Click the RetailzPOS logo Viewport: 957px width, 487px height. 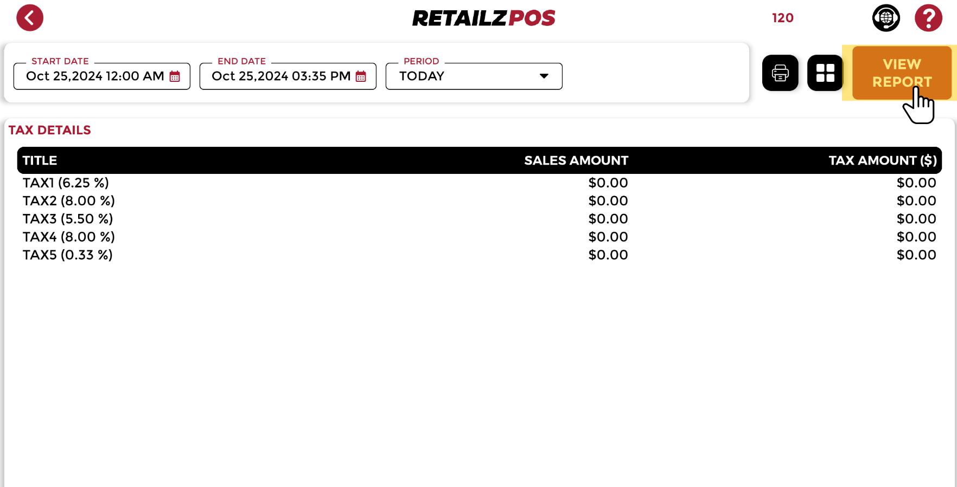pos(483,18)
